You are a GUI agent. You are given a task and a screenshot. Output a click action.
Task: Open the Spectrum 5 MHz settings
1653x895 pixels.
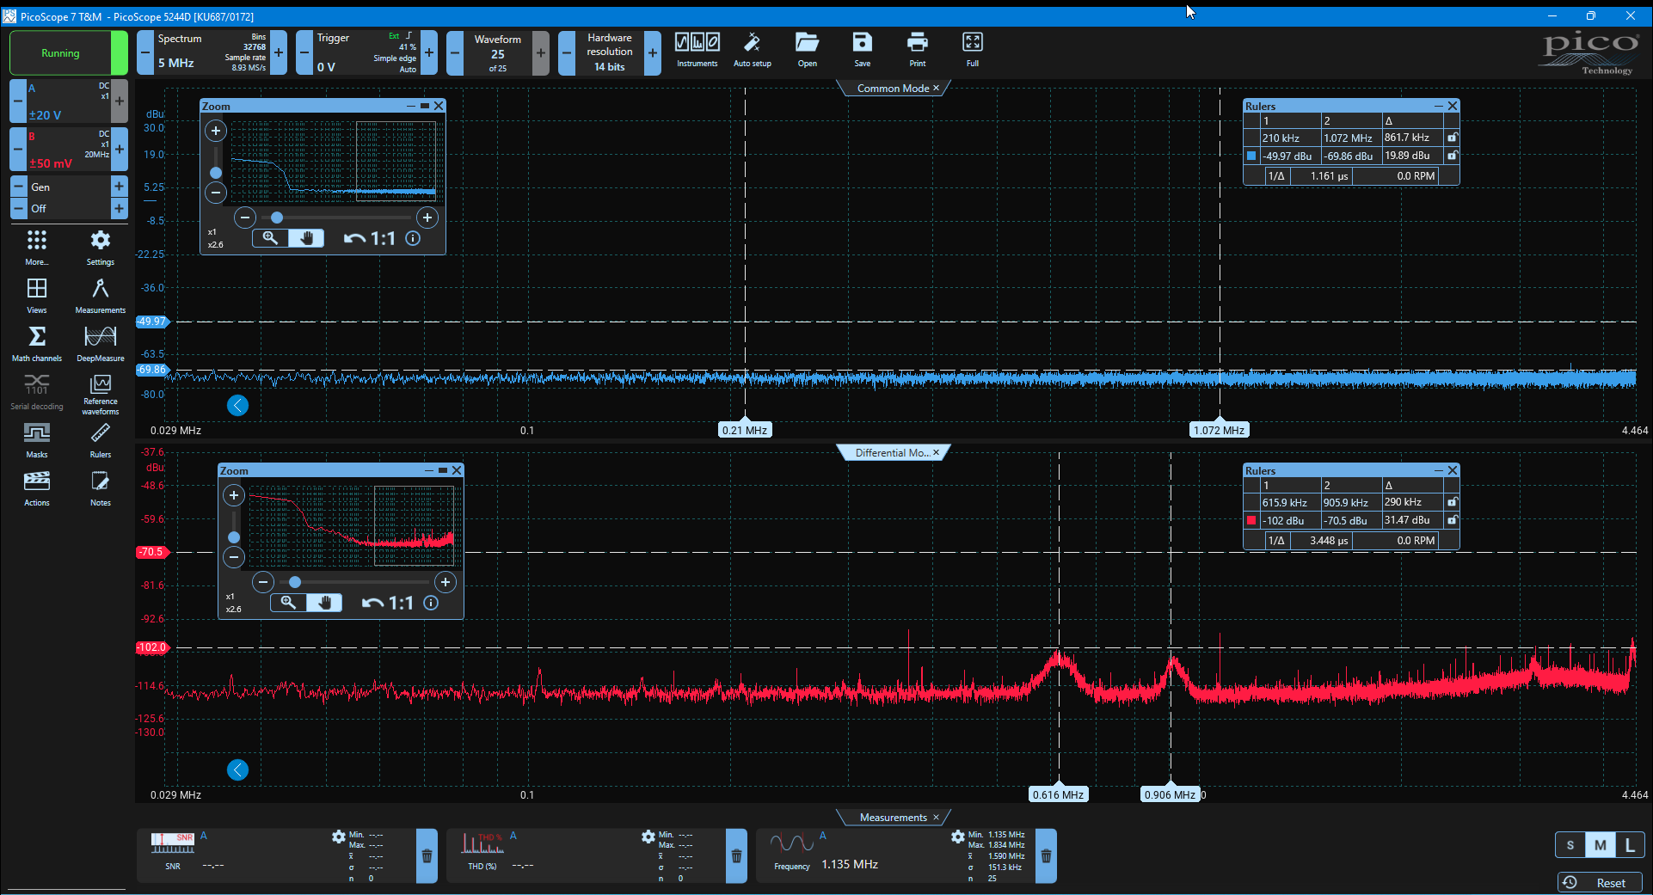pyautogui.click(x=212, y=53)
